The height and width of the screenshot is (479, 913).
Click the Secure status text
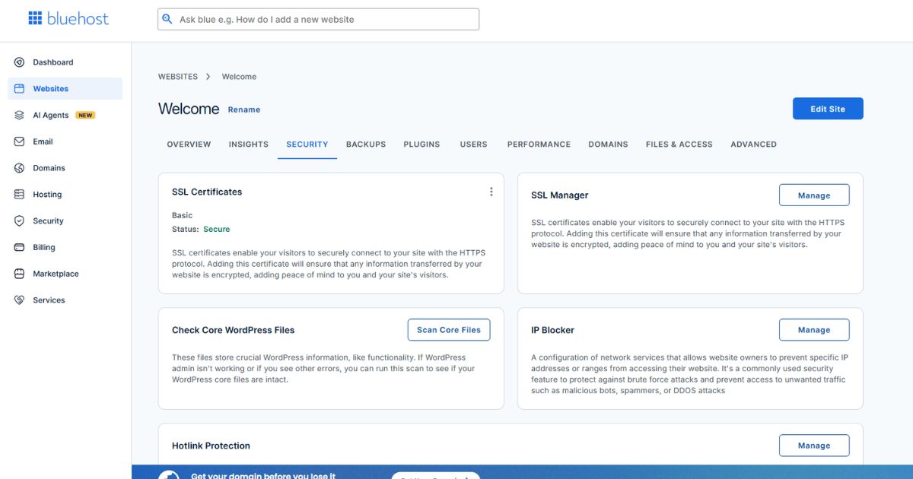(216, 229)
